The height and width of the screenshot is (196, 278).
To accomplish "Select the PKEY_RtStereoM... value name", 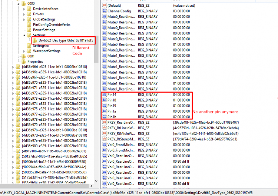I will (121, 139).
